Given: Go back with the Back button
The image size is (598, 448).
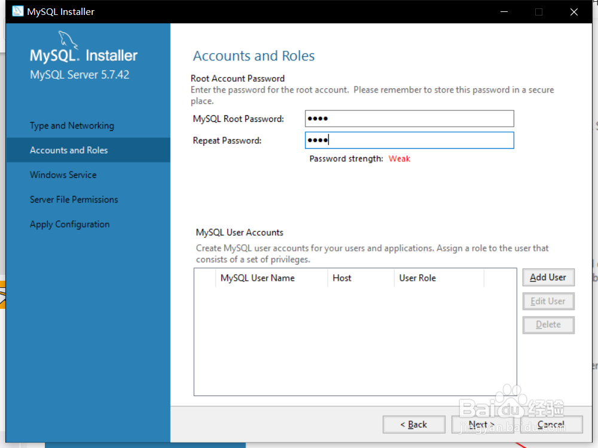Looking at the screenshot, I should [x=414, y=424].
